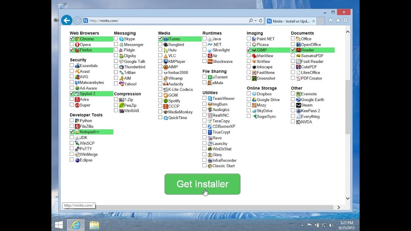This screenshot has width=411, height=231.
Task: Click the Steam icon under Other
Action: click(298, 105)
